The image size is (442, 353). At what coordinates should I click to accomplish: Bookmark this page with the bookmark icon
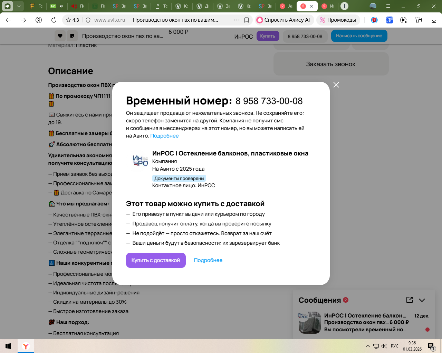pos(247,20)
